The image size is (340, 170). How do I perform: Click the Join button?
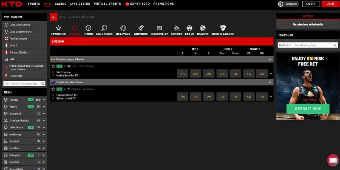(331, 4)
